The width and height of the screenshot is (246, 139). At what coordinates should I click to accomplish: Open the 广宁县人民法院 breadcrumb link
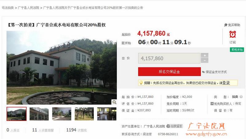click(x=29, y=8)
